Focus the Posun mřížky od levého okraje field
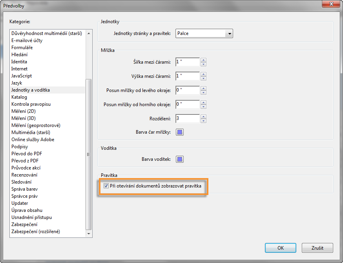The height and width of the screenshot is (263, 343). [x=188, y=90]
